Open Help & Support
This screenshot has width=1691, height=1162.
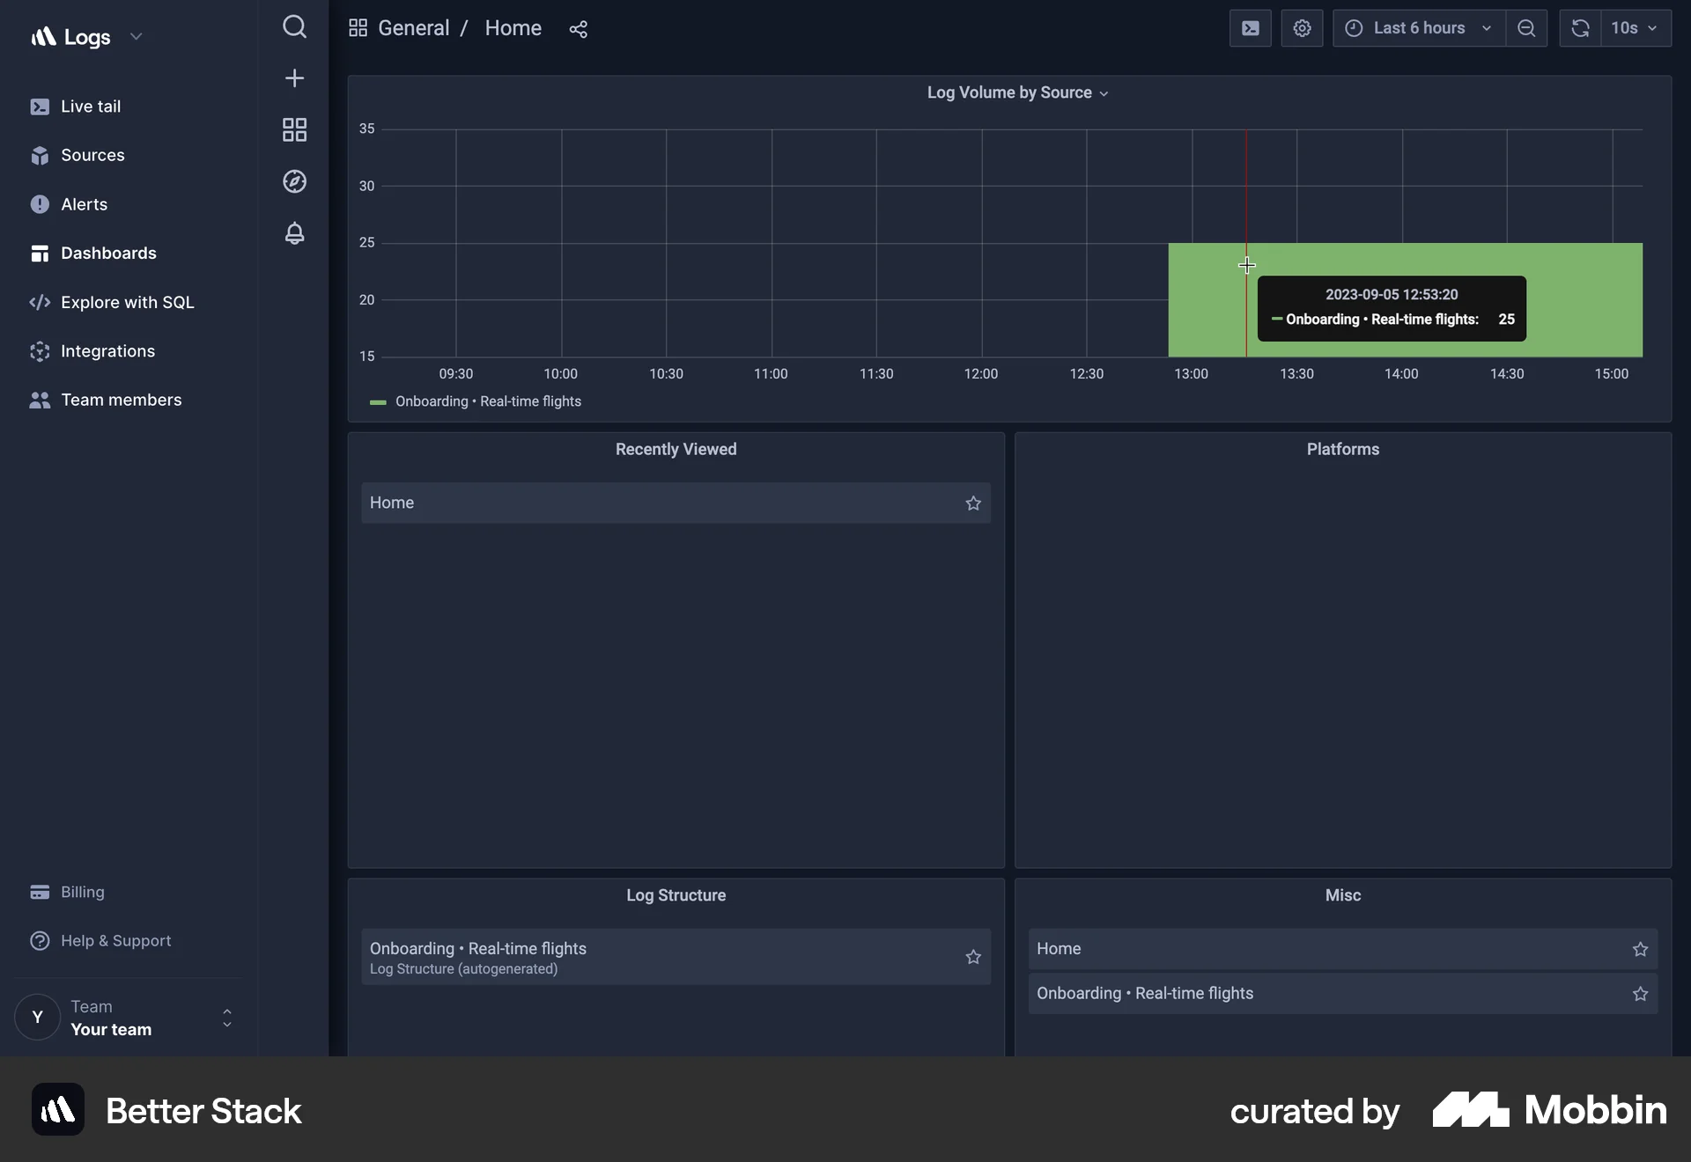tap(116, 941)
